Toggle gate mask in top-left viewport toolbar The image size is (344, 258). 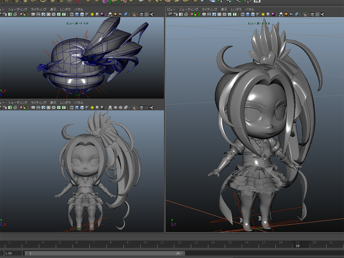click(x=49, y=14)
